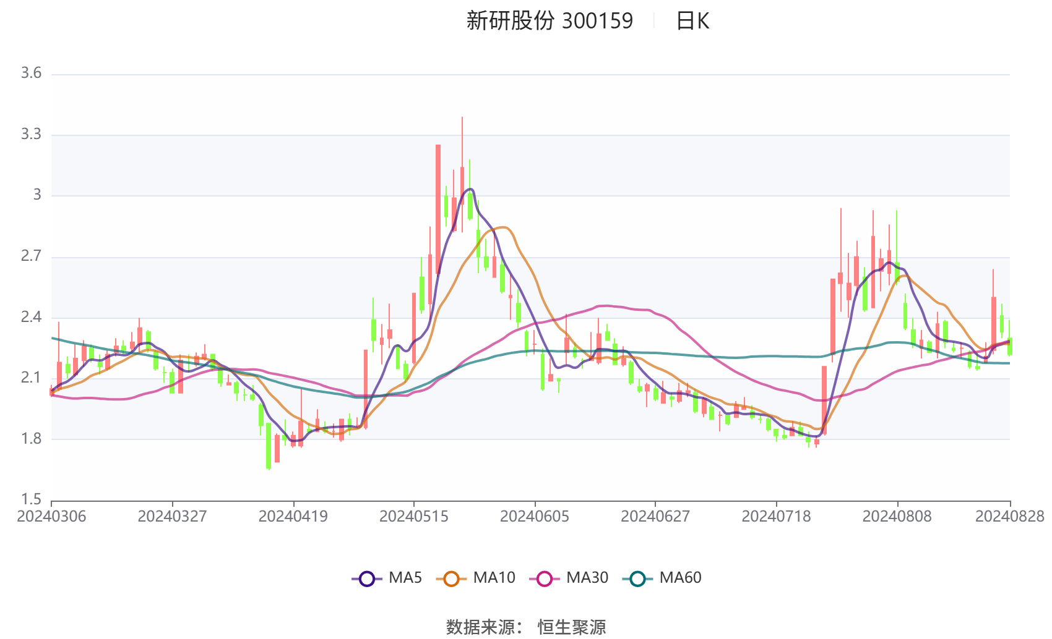Toggle the MA10 legend series
The width and height of the screenshot is (1052, 639).
coord(475,578)
